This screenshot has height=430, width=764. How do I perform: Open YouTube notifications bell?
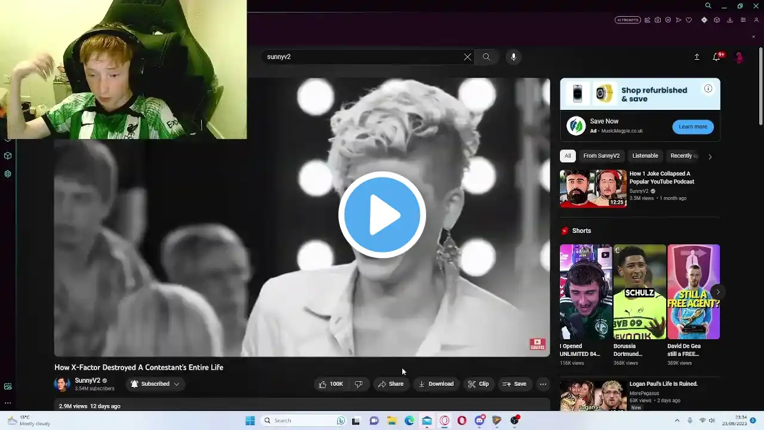[716, 57]
